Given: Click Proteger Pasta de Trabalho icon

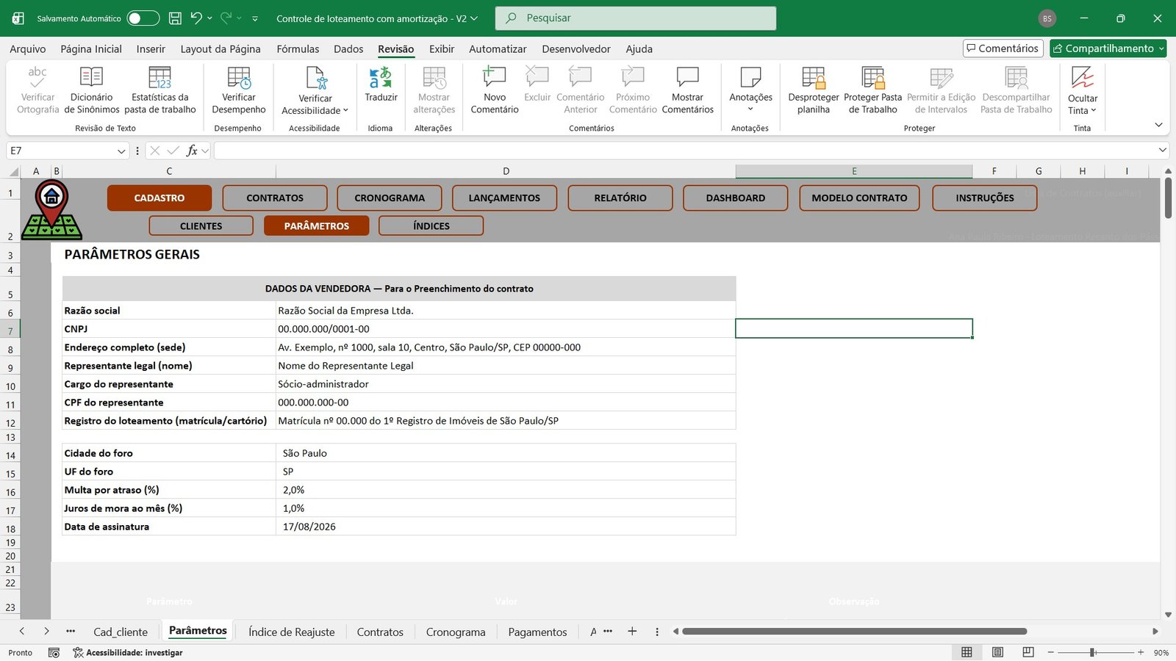Looking at the screenshot, I should pyautogui.click(x=872, y=77).
